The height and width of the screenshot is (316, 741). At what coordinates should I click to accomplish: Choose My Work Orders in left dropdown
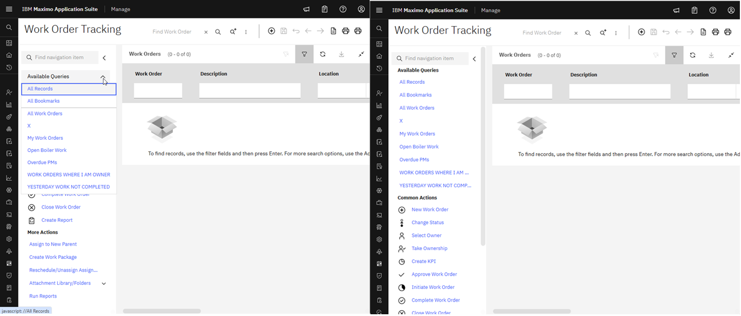pos(69,138)
